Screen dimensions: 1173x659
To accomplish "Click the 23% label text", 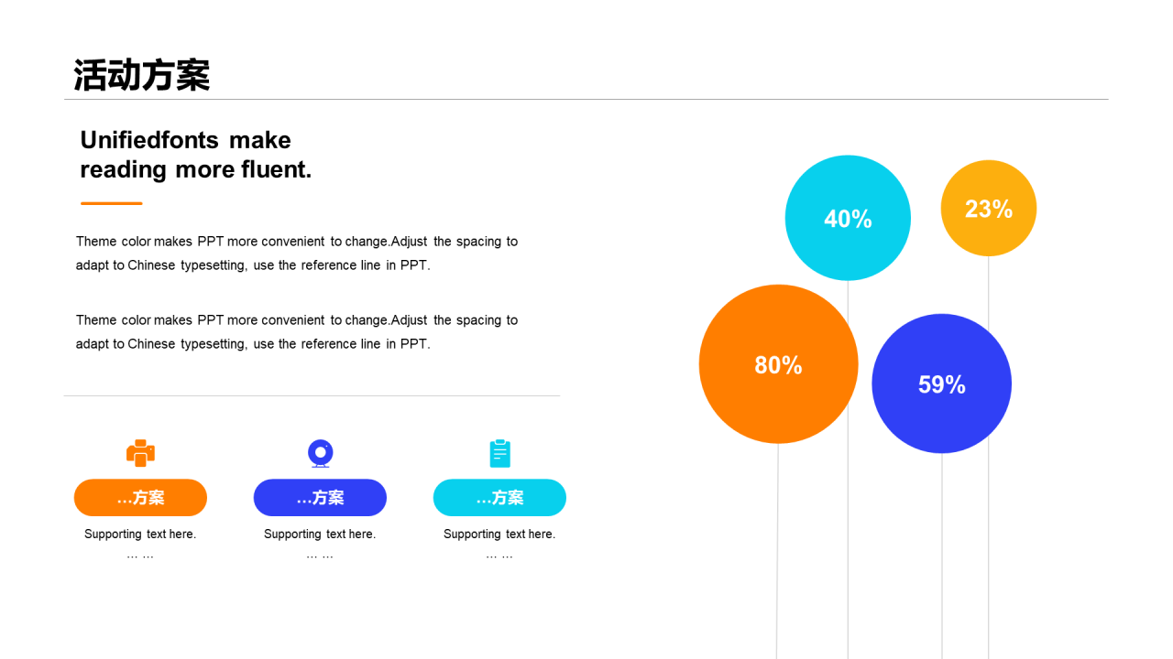I will [x=988, y=209].
